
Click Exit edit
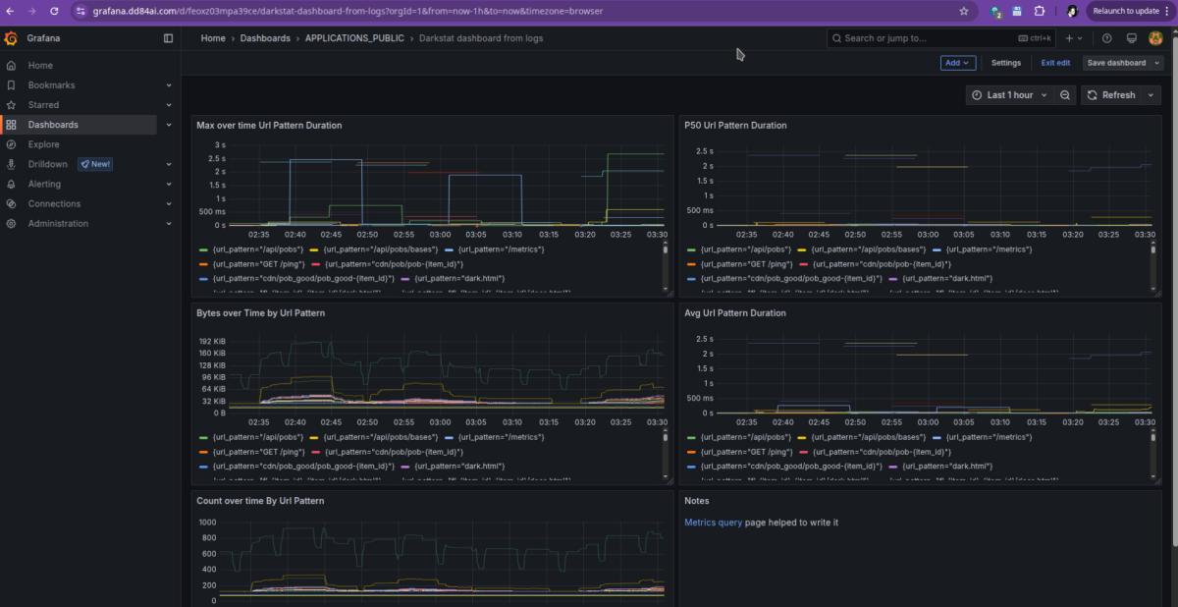[x=1055, y=63]
